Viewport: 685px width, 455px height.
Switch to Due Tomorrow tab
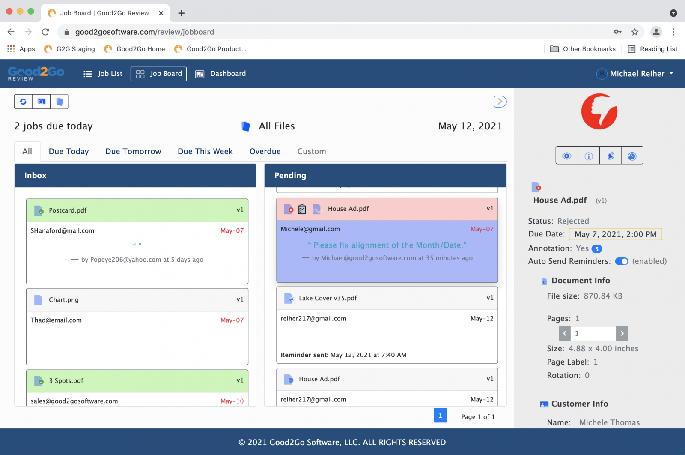coord(133,152)
